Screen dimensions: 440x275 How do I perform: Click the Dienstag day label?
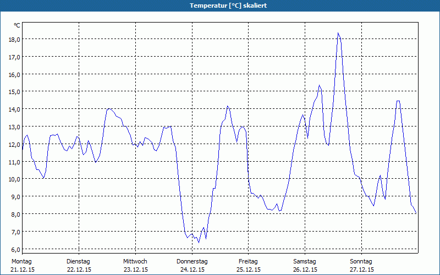point(78,262)
